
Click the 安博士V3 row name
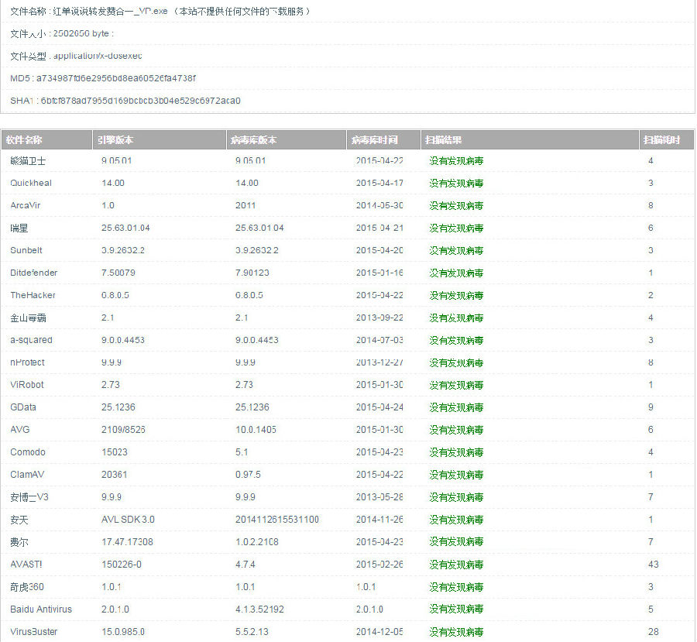tap(29, 497)
